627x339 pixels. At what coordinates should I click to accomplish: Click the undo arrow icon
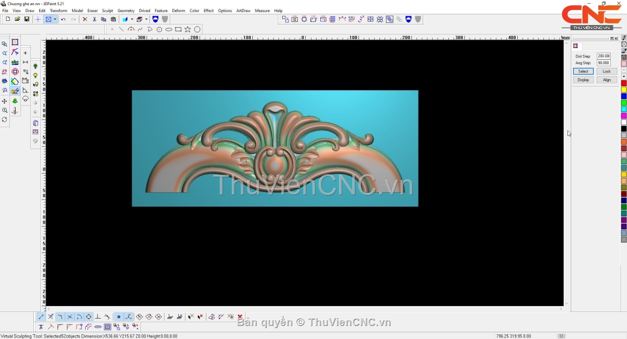coord(63,19)
